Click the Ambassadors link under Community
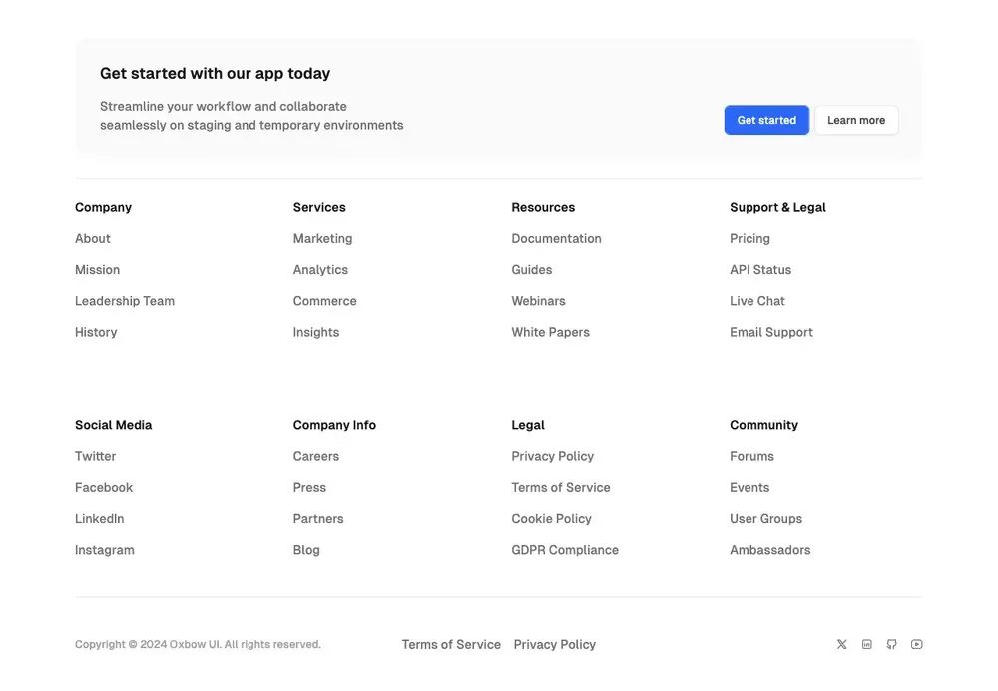This screenshot has width=998, height=691. pyautogui.click(x=769, y=549)
